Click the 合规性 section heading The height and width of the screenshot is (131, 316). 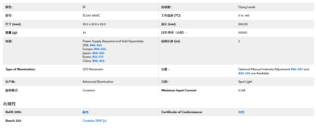click(x=9, y=104)
